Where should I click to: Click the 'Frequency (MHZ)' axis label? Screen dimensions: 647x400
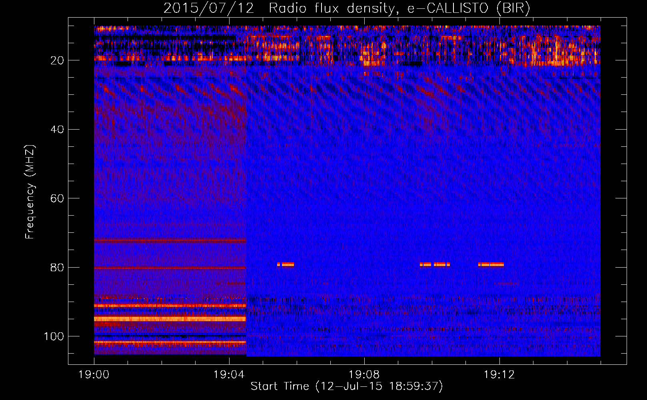tap(30, 192)
